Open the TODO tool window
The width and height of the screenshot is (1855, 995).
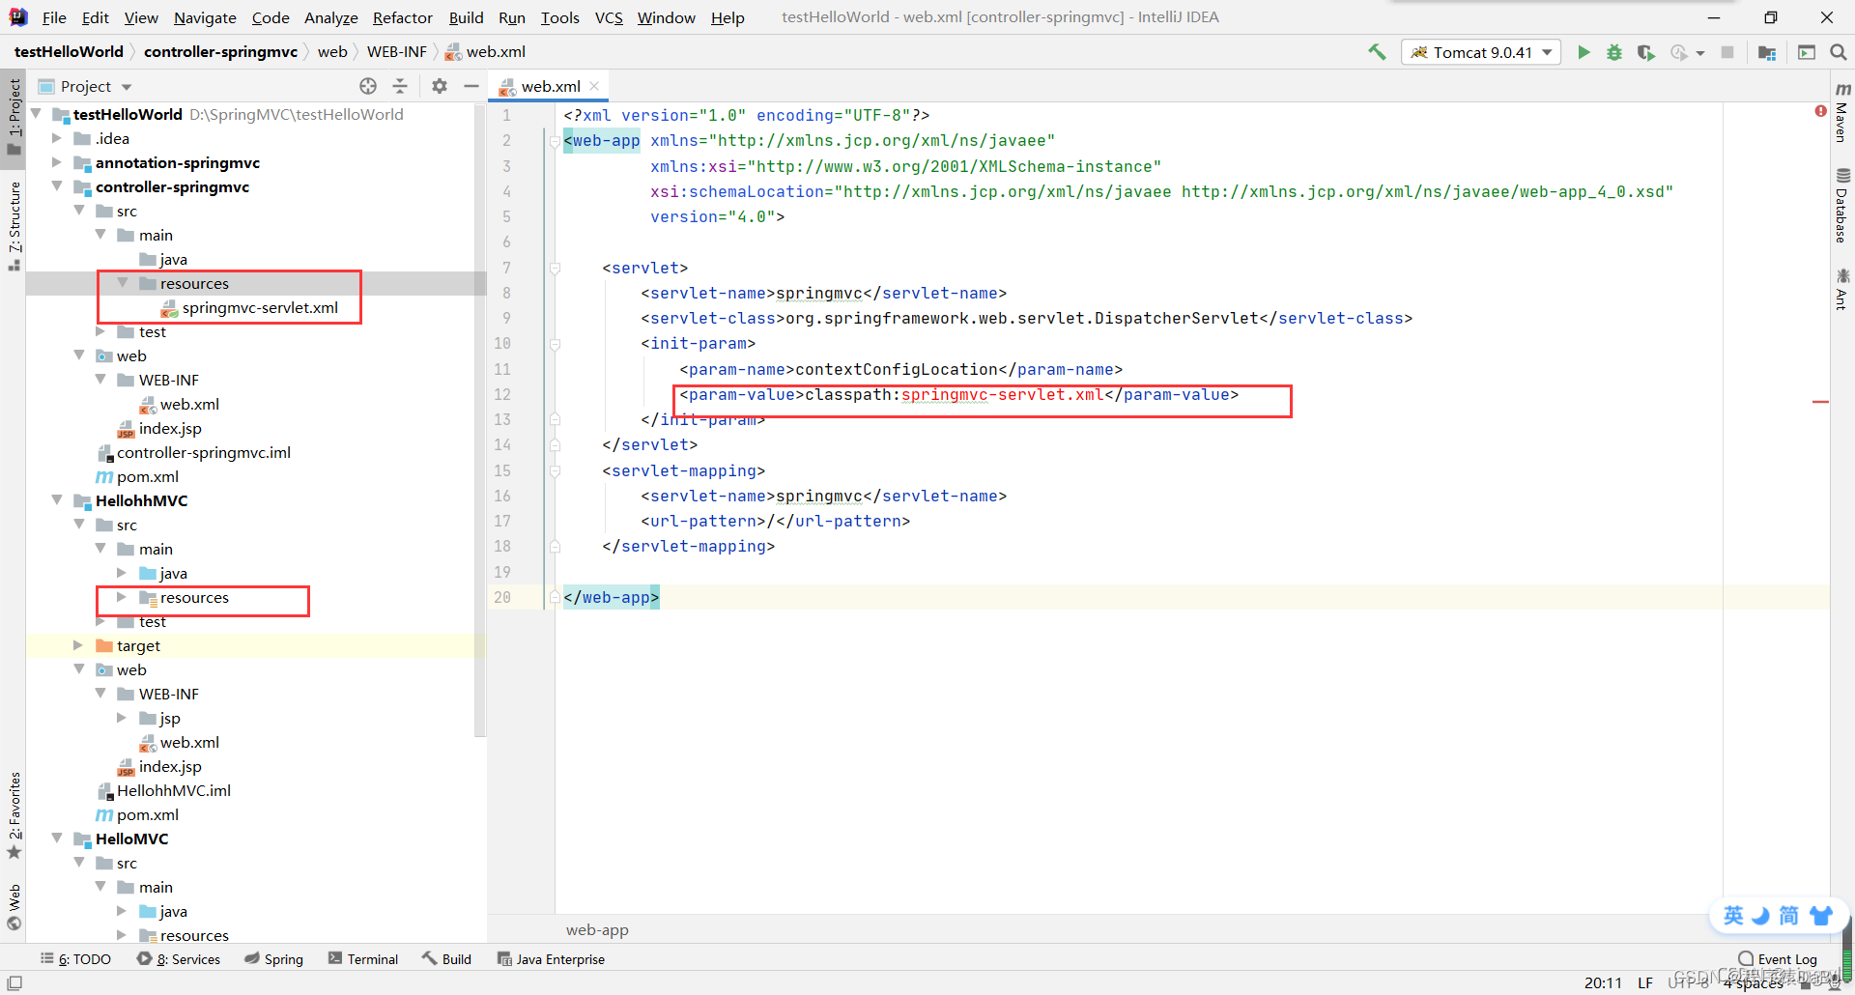tap(76, 959)
